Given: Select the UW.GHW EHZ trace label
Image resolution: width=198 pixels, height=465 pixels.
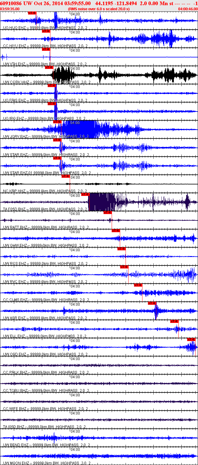Looking at the screenshot, I should (x=45, y=246).
